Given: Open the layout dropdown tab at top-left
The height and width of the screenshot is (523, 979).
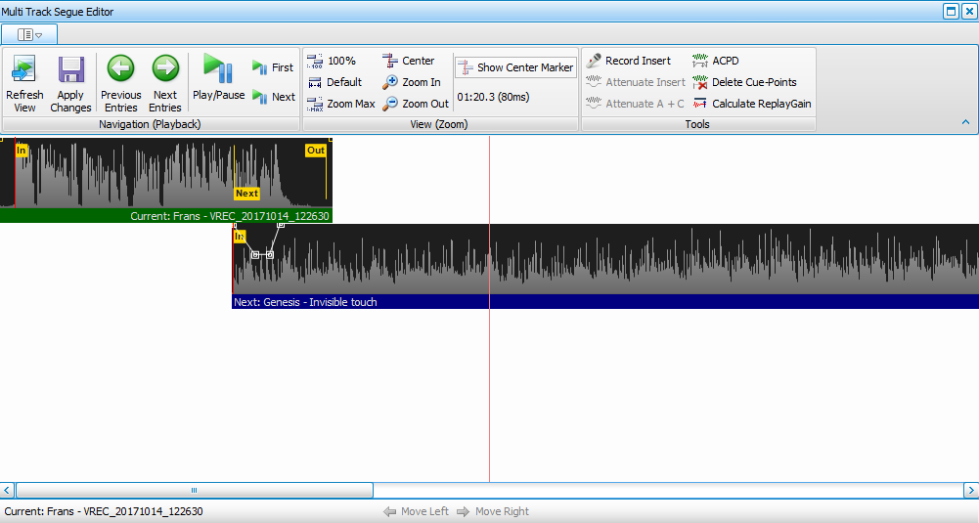Looking at the screenshot, I should click(x=29, y=34).
